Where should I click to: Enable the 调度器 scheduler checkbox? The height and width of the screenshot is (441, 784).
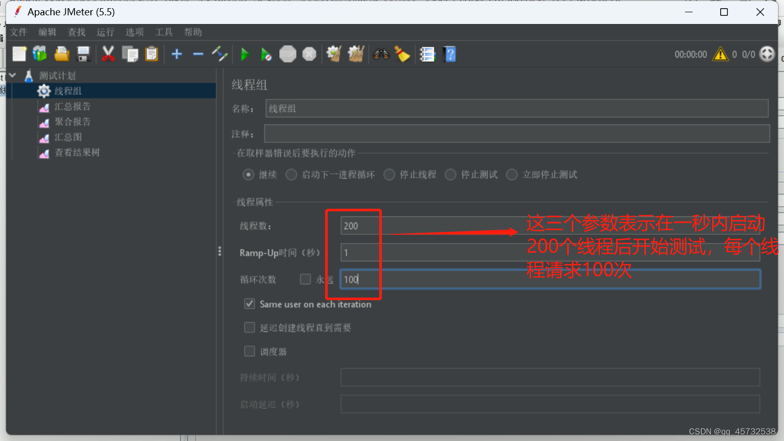(249, 351)
